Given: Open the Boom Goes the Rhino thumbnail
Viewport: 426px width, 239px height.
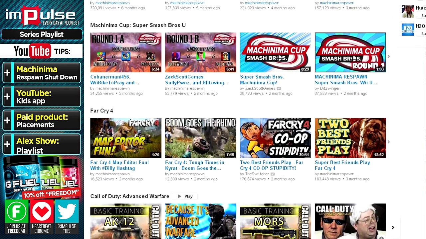Looking at the screenshot, I should [201, 138].
